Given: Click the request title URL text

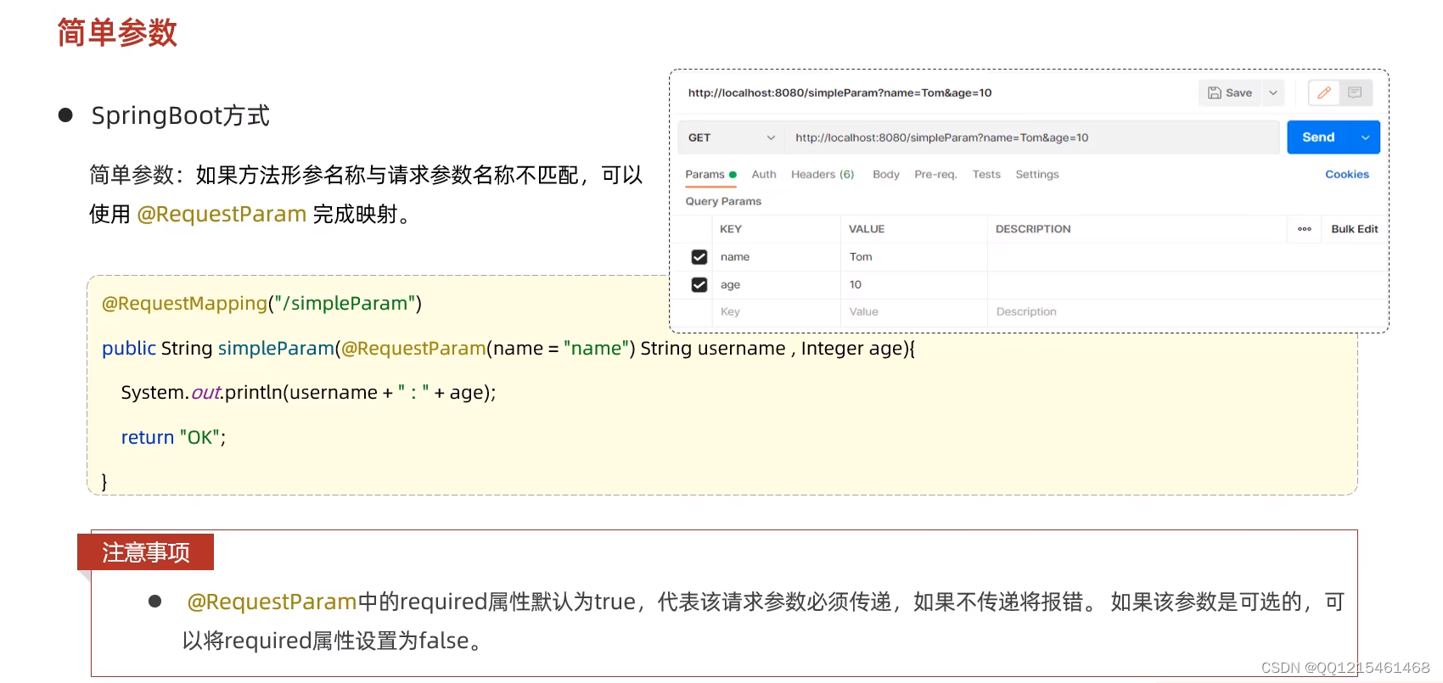Looking at the screenshot, I should pos(839,92).
